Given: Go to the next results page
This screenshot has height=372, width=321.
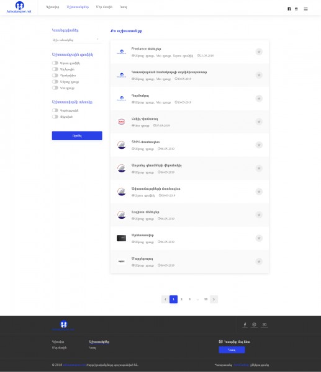Looking at the screenshot, I should click(x=214, y=299).
